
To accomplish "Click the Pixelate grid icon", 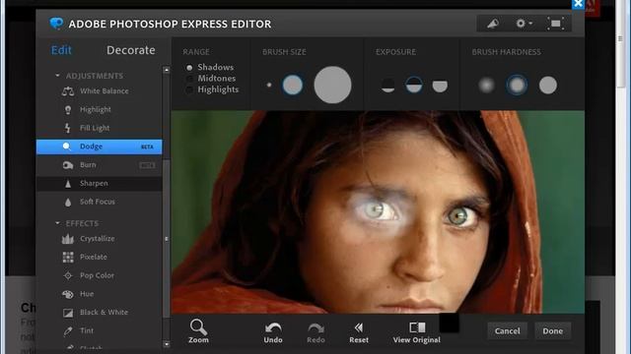I will pyautogui.click(x=68, y=258).
